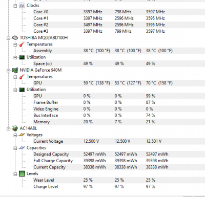Collapse the Clocks tree node
The width and height of the screenshot is (205, 197).
(15, 6)
